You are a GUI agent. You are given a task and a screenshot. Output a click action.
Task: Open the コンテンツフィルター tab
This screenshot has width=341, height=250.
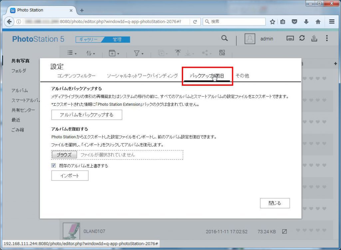point(76,76)
